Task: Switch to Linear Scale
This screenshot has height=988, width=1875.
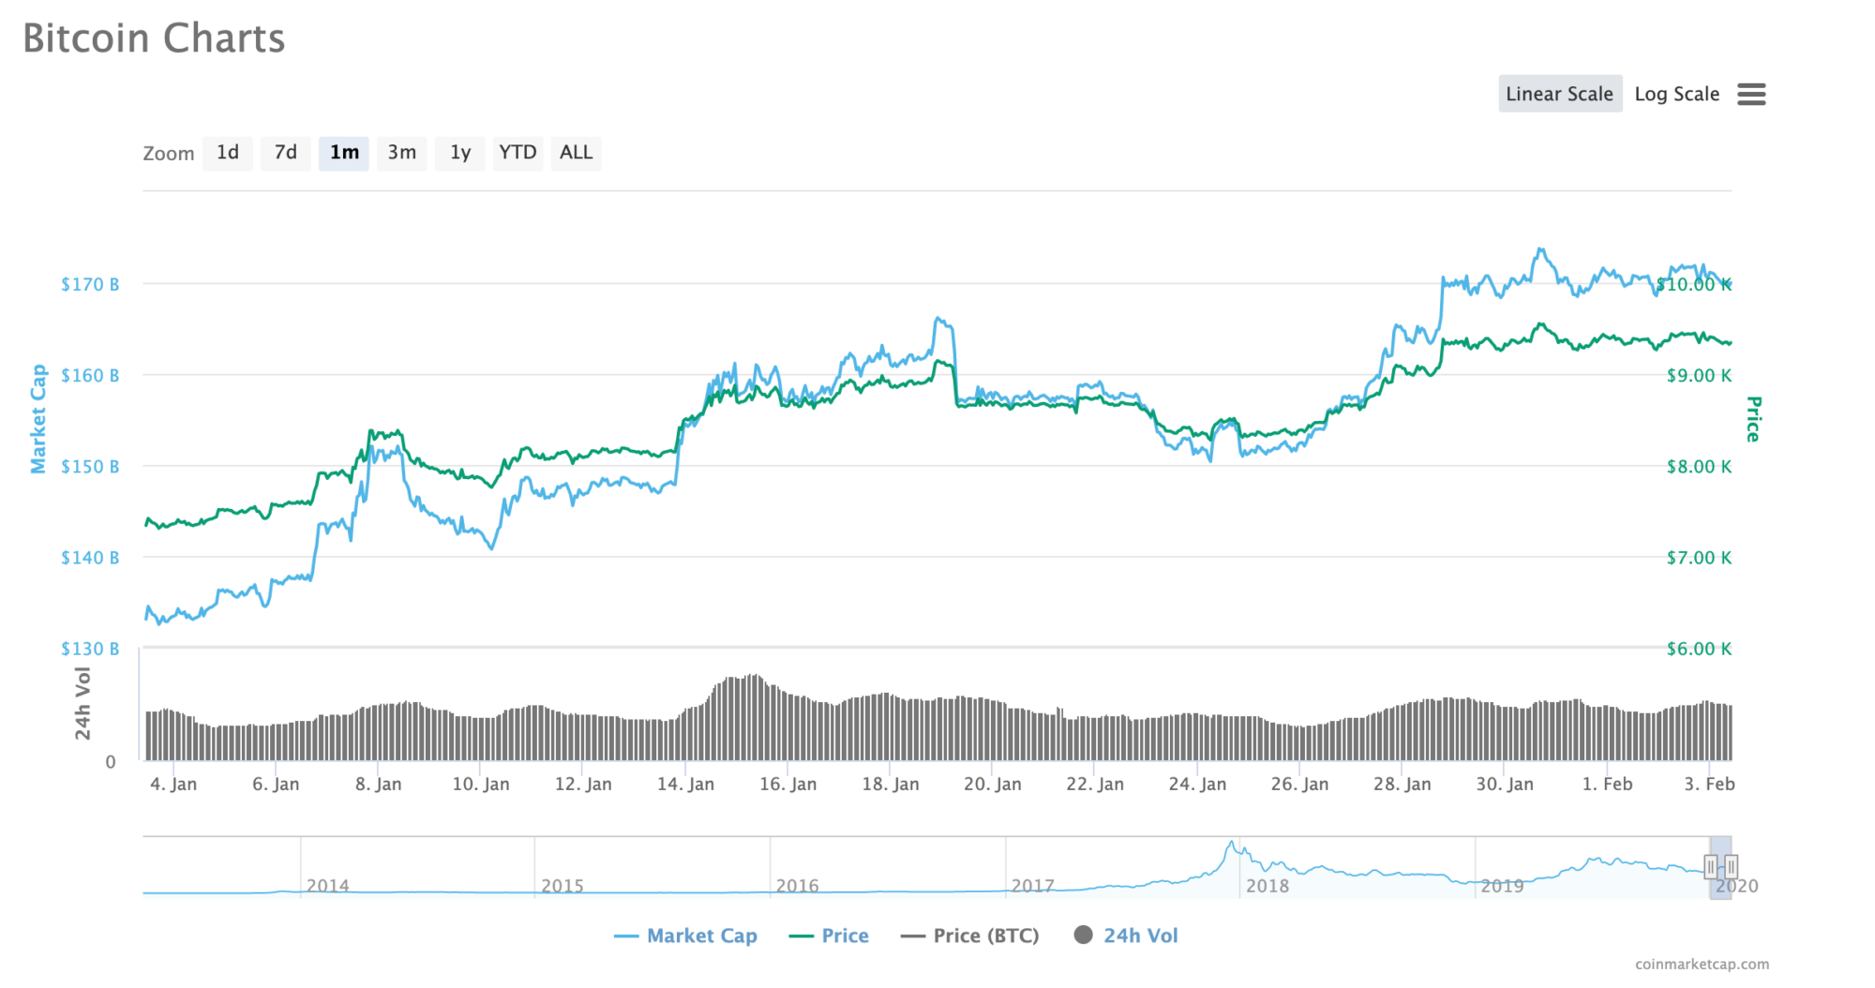Action: point(1560,94)
